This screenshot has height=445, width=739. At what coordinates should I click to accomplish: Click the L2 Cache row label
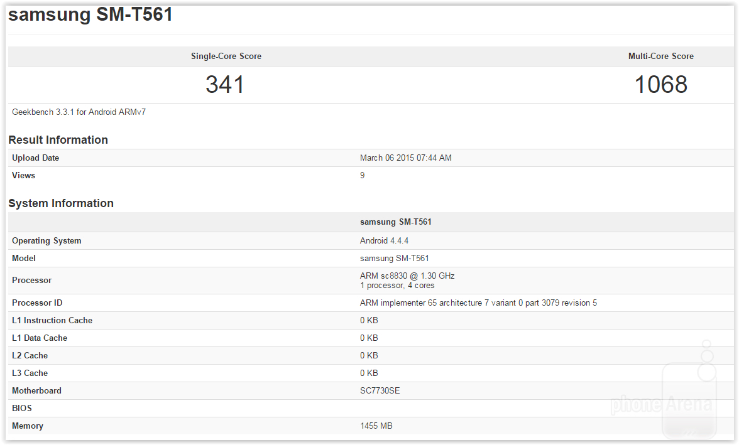[30, 355]
